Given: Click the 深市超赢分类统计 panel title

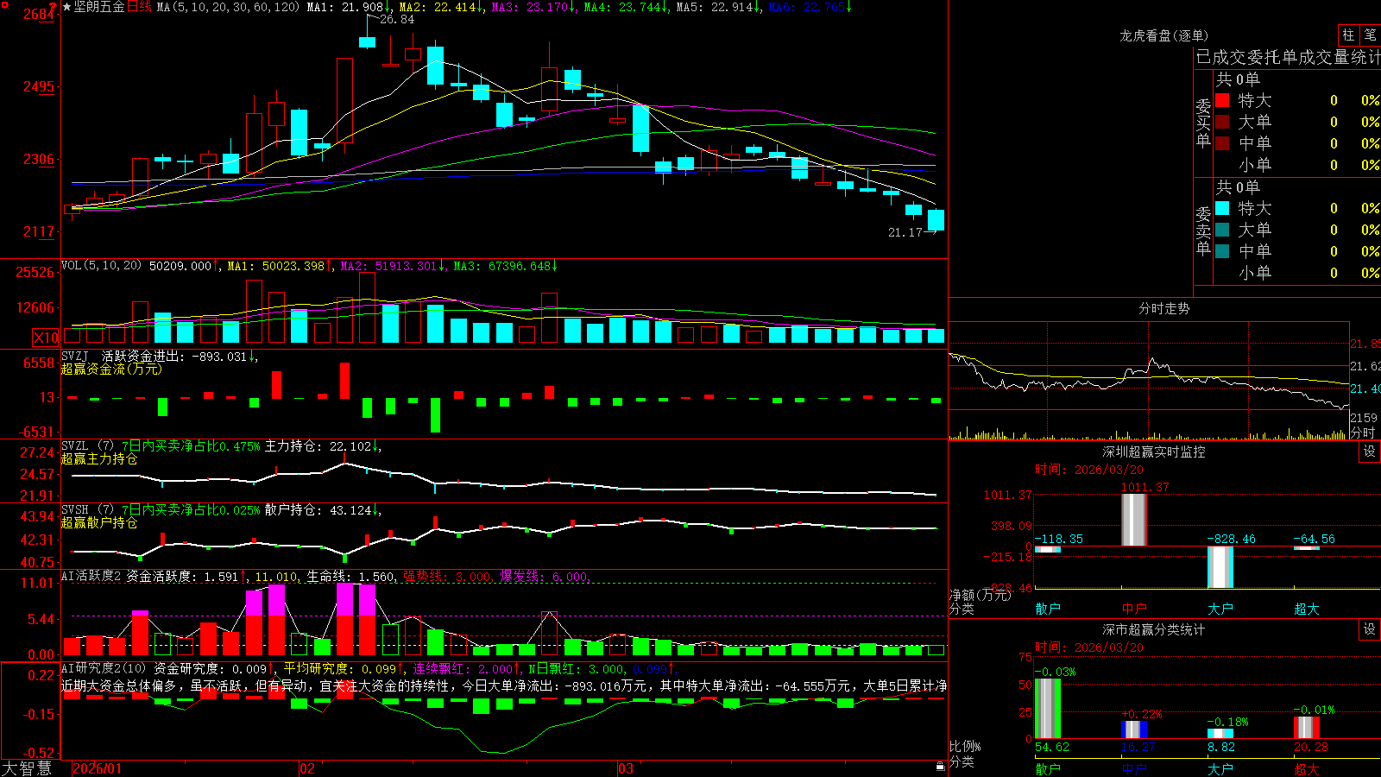Looking at the screenshot, I should pos(1153,629).
